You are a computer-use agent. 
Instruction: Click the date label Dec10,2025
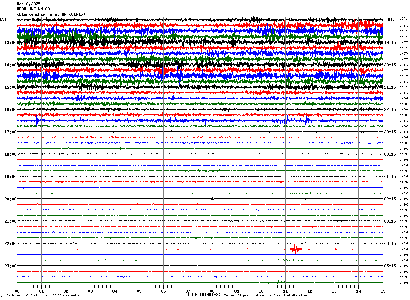pyautogui.click(x=28, y=4)
